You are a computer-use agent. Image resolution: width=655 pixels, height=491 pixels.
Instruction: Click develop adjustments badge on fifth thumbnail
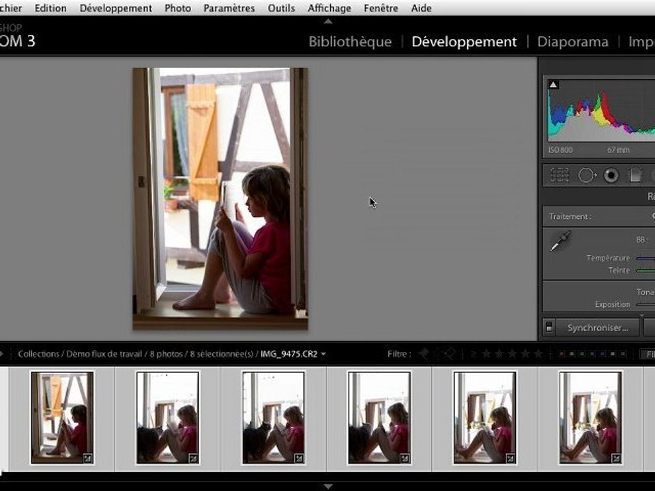click(510, 458)
